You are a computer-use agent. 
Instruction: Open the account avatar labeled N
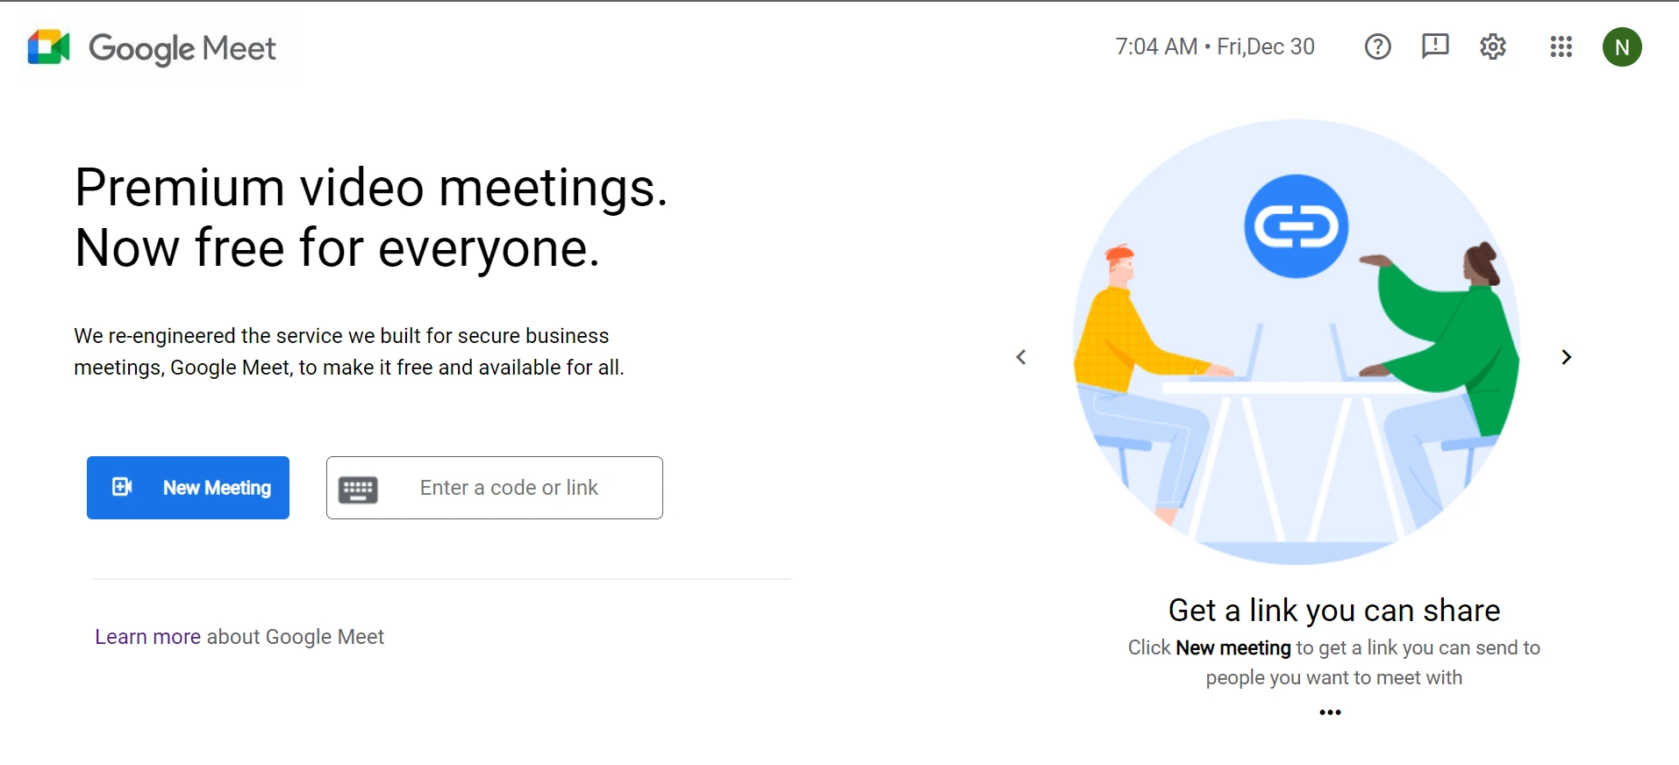click(x=1622, y=47)
